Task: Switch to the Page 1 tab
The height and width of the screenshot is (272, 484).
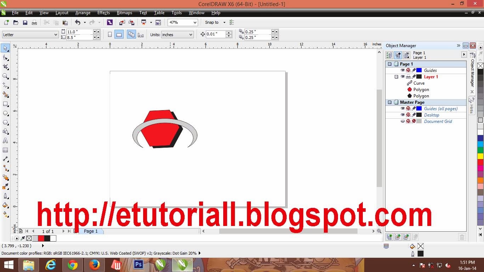Action: point(91,231)
